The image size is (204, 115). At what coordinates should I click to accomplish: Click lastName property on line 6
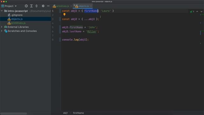click(76, 32)
